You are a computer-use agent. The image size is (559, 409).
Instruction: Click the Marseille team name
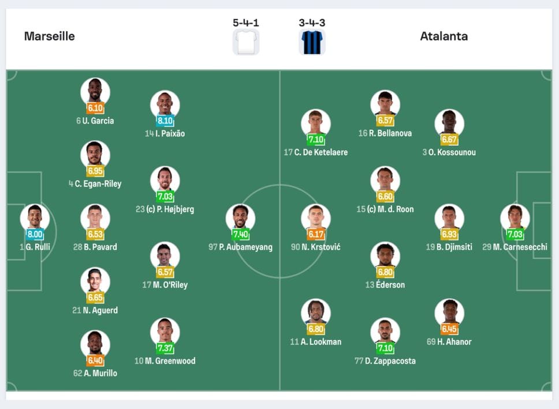pyautogui.click(x=50, y=36)
